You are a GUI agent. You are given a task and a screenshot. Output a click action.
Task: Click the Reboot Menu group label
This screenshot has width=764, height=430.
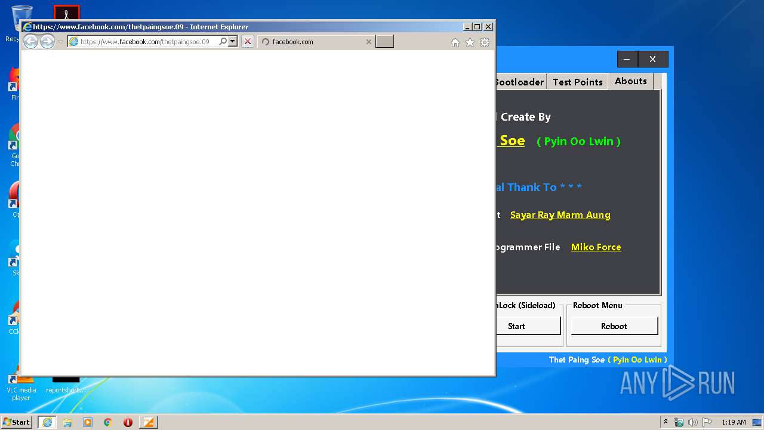[x=597, y=305]
